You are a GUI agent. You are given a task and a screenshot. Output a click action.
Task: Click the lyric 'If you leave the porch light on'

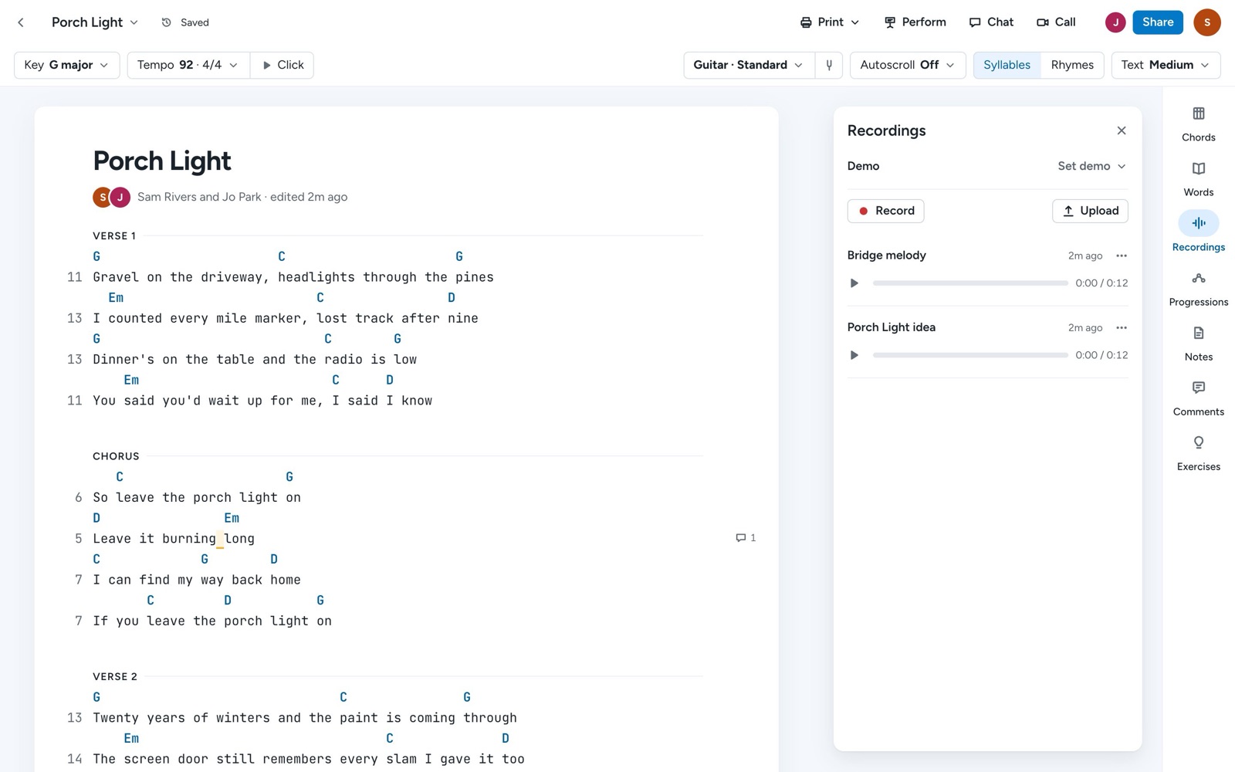pyautogui.click(x=212, y=621)
